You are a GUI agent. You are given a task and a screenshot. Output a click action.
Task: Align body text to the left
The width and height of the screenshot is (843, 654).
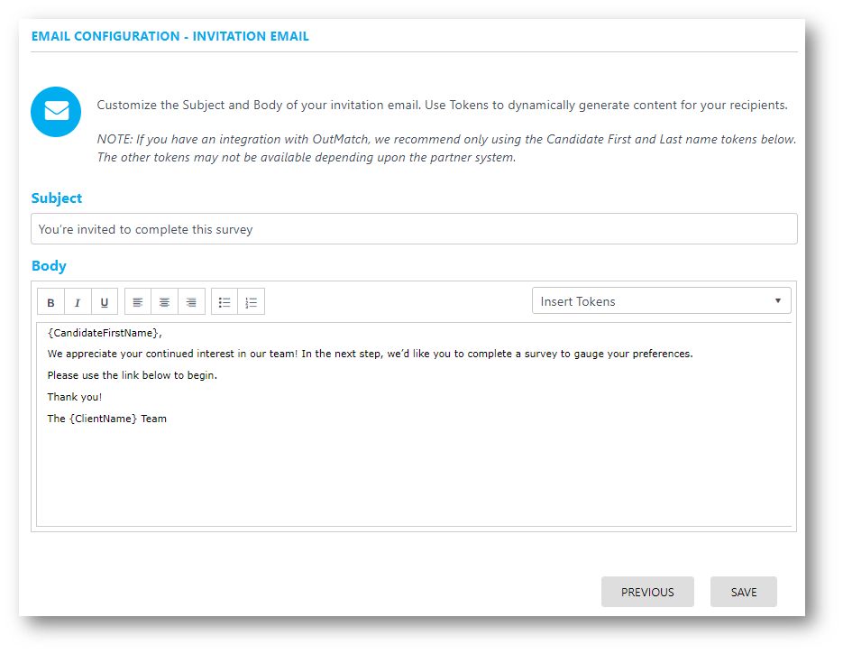coord(138,302)
